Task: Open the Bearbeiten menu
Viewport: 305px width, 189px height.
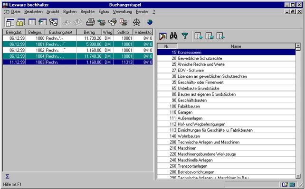Action: (33, 12)
